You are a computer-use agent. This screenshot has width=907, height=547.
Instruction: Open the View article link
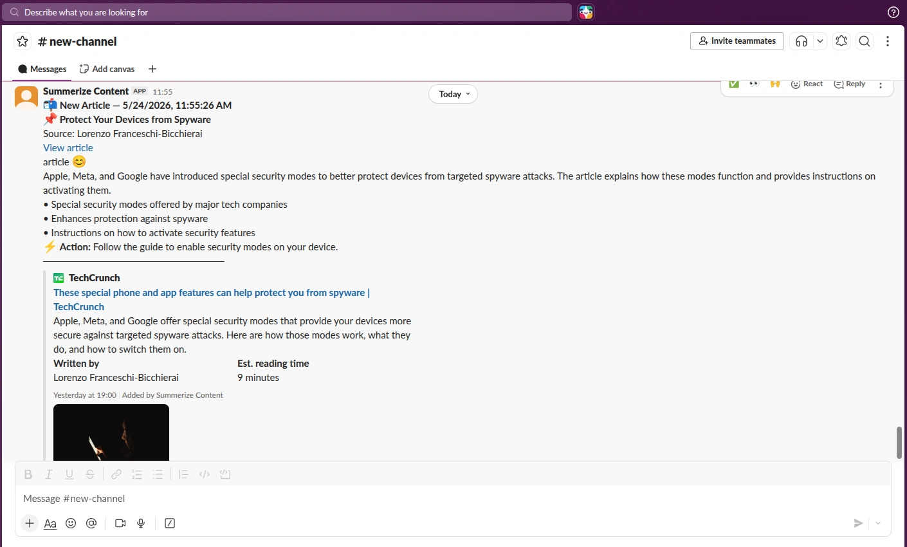68,148
